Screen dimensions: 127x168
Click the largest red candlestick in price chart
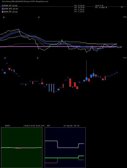click(70, 83)
